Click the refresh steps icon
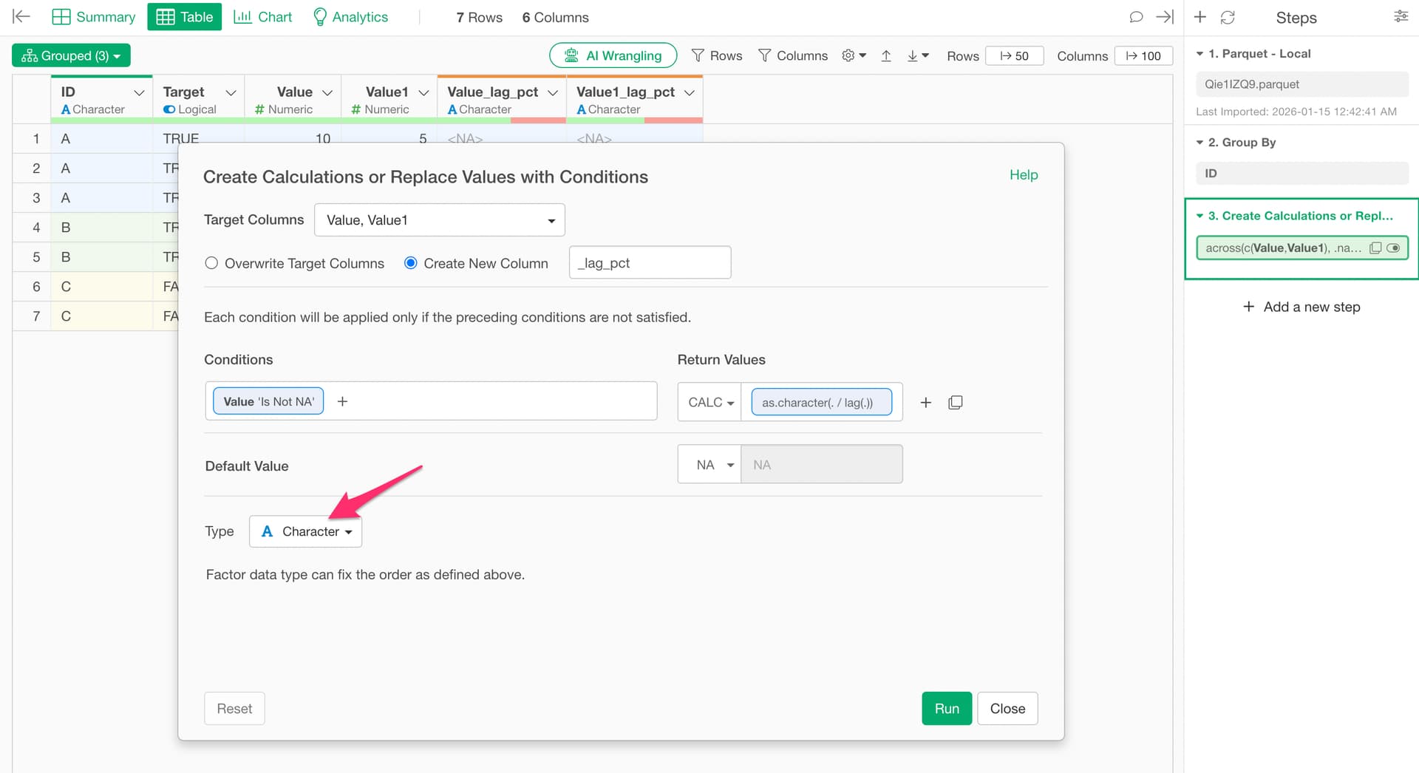 click(x=1228, y=17)
